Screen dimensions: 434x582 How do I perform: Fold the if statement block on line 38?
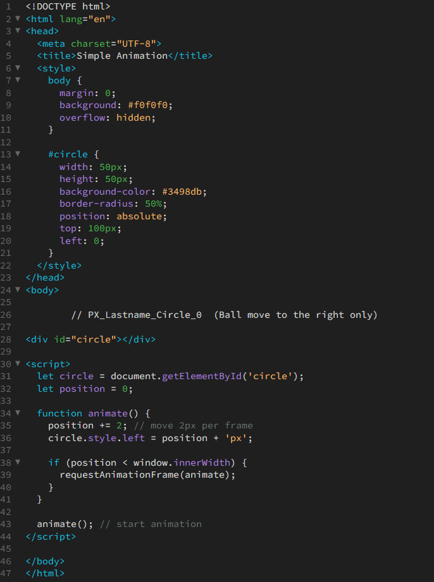coord(18,463)
